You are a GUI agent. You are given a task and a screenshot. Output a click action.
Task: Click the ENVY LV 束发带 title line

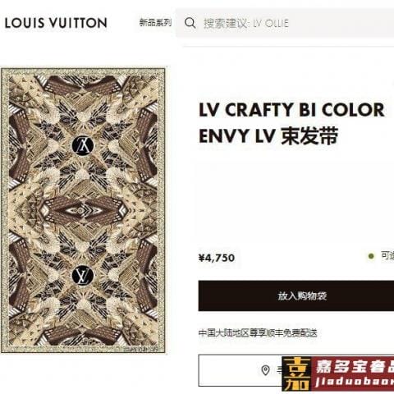coord(268,136)
